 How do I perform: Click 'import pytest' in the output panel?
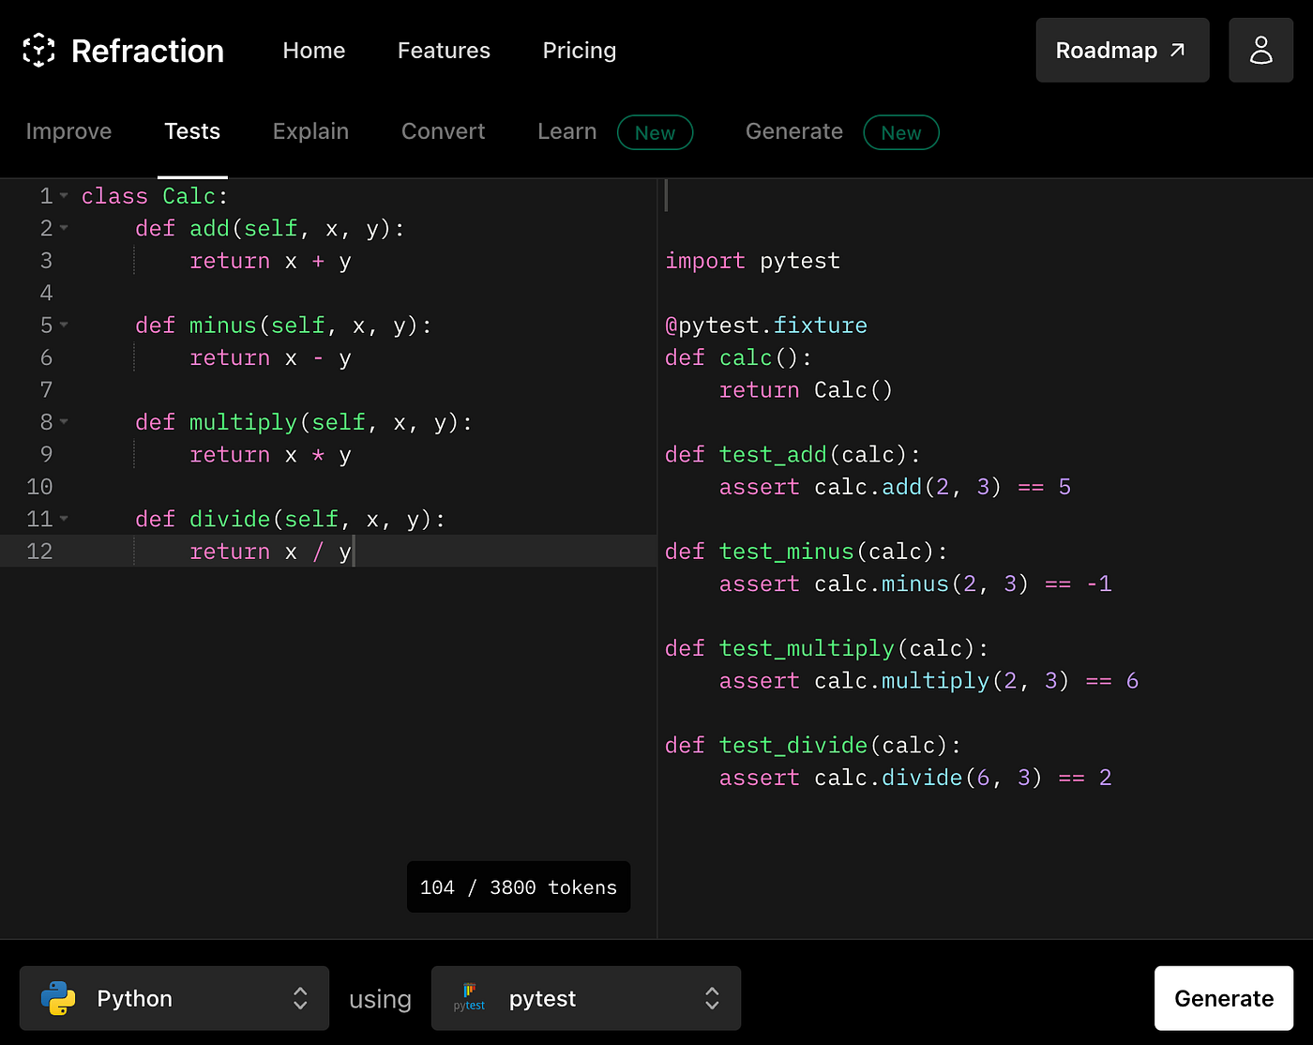coord(752,261)
